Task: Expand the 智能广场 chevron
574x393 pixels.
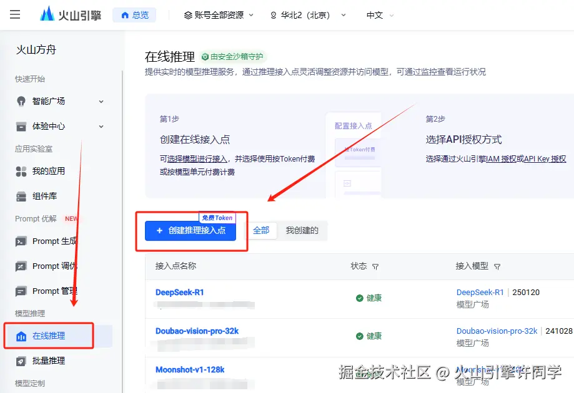Action: pyautogui.click(x=101, y=102)
